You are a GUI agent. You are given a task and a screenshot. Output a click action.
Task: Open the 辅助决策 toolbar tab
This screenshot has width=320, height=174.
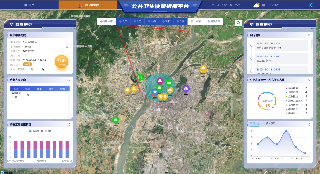(106, 21)
